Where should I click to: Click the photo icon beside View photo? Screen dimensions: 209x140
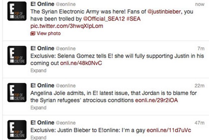[x=32, y=33]
